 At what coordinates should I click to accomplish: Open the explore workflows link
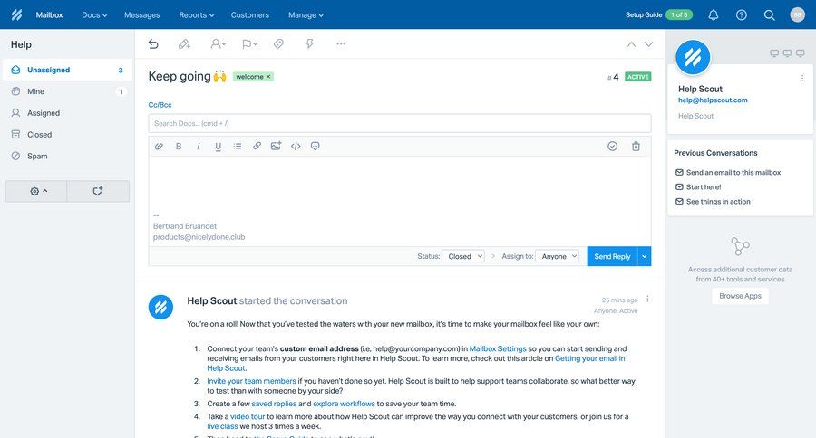(x=344, y=404)
